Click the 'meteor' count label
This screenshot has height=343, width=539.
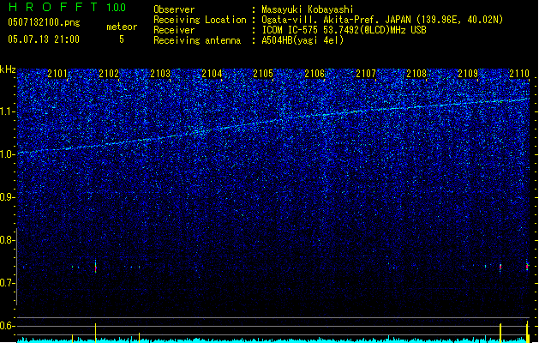coord(122,27)
